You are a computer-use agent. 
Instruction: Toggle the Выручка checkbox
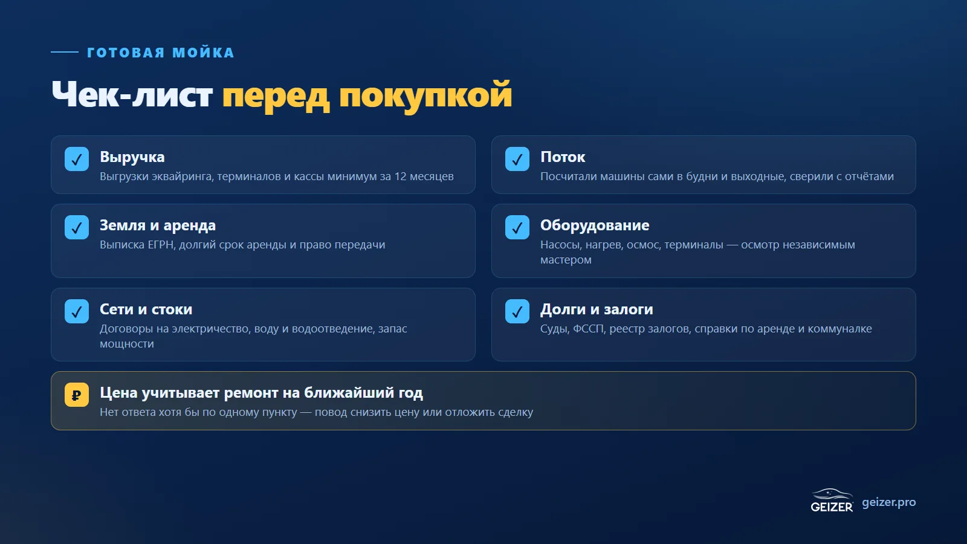click(77, 159)
